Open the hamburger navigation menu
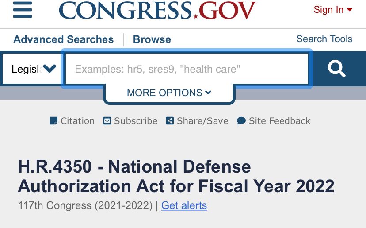This screenshot has height=228, width=366. pyautogui.click(x=23, y=10)
